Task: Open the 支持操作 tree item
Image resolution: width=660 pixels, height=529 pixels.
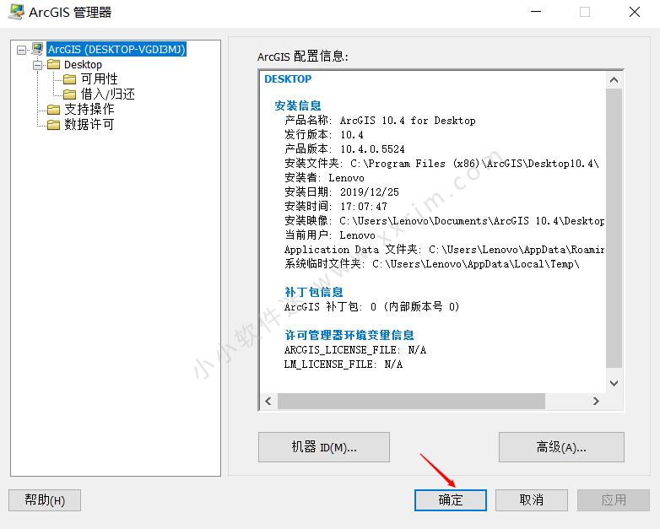Action: [89, 110]
